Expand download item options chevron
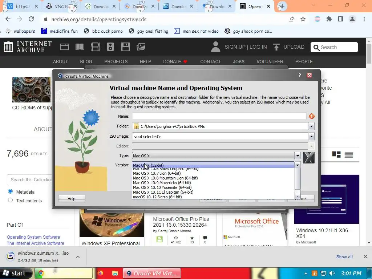Screen dimensions: 372x279 (x=78, y=257)
